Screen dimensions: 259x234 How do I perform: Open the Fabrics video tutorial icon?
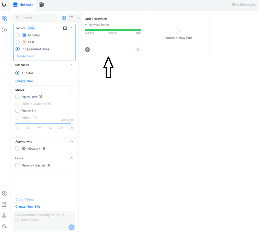[x=65, y=28]
